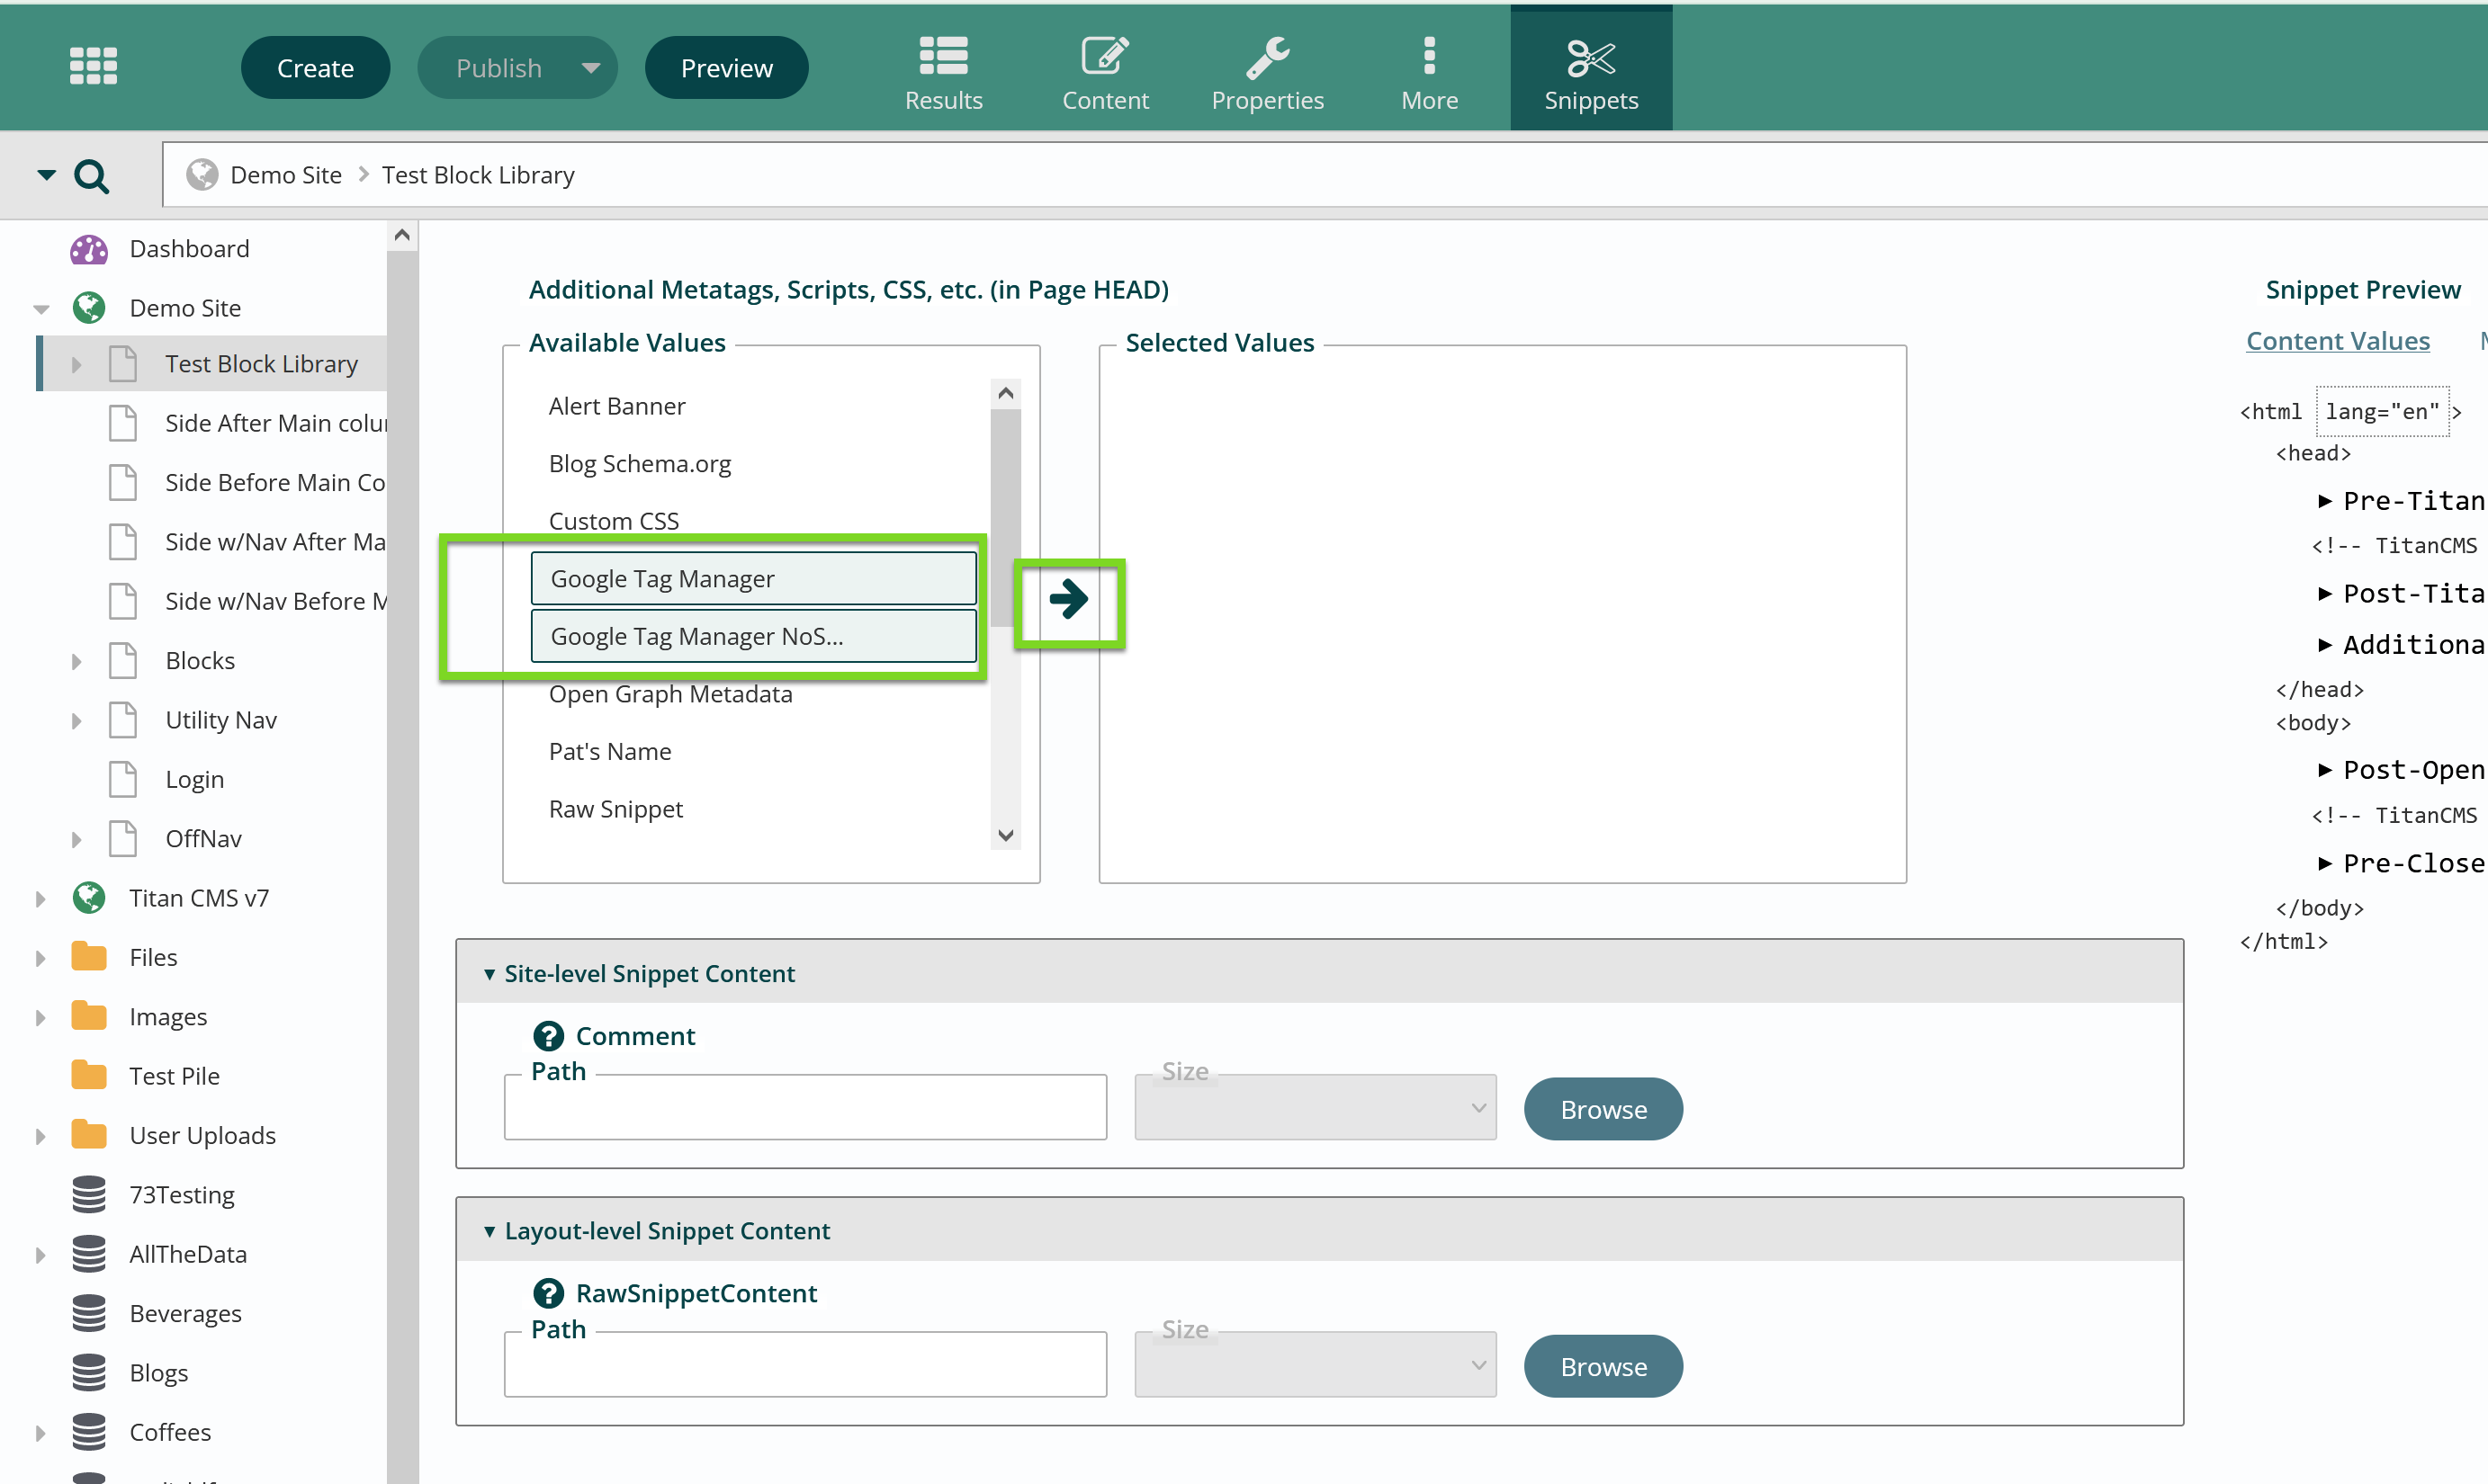2488x1484 pixels.
Task: Click the RawSnippetContent Path input field
Action: (x=805, y=1365)
